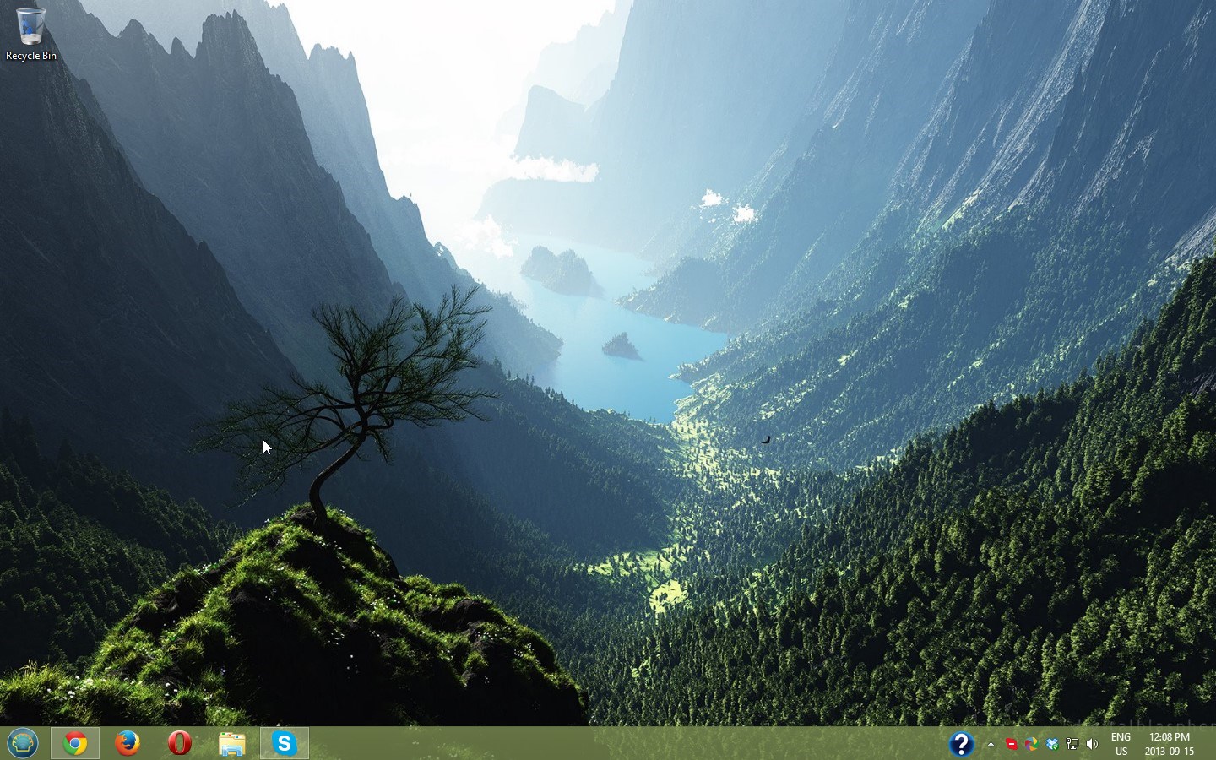Open the Dropbox tray icon
The height and width of the screenshot is (760, 1216).
(x=1052, y=744)
